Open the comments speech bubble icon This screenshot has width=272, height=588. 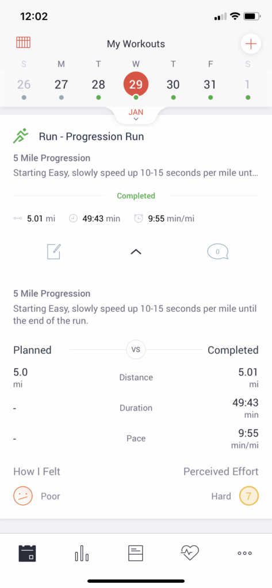pyautogui.click(x=217, y=252)
